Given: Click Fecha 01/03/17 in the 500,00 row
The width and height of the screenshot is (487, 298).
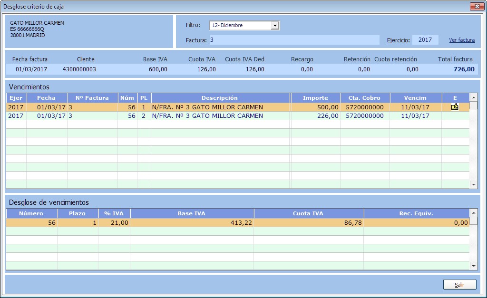Looking at the screenshot, I should pos(47,107).
